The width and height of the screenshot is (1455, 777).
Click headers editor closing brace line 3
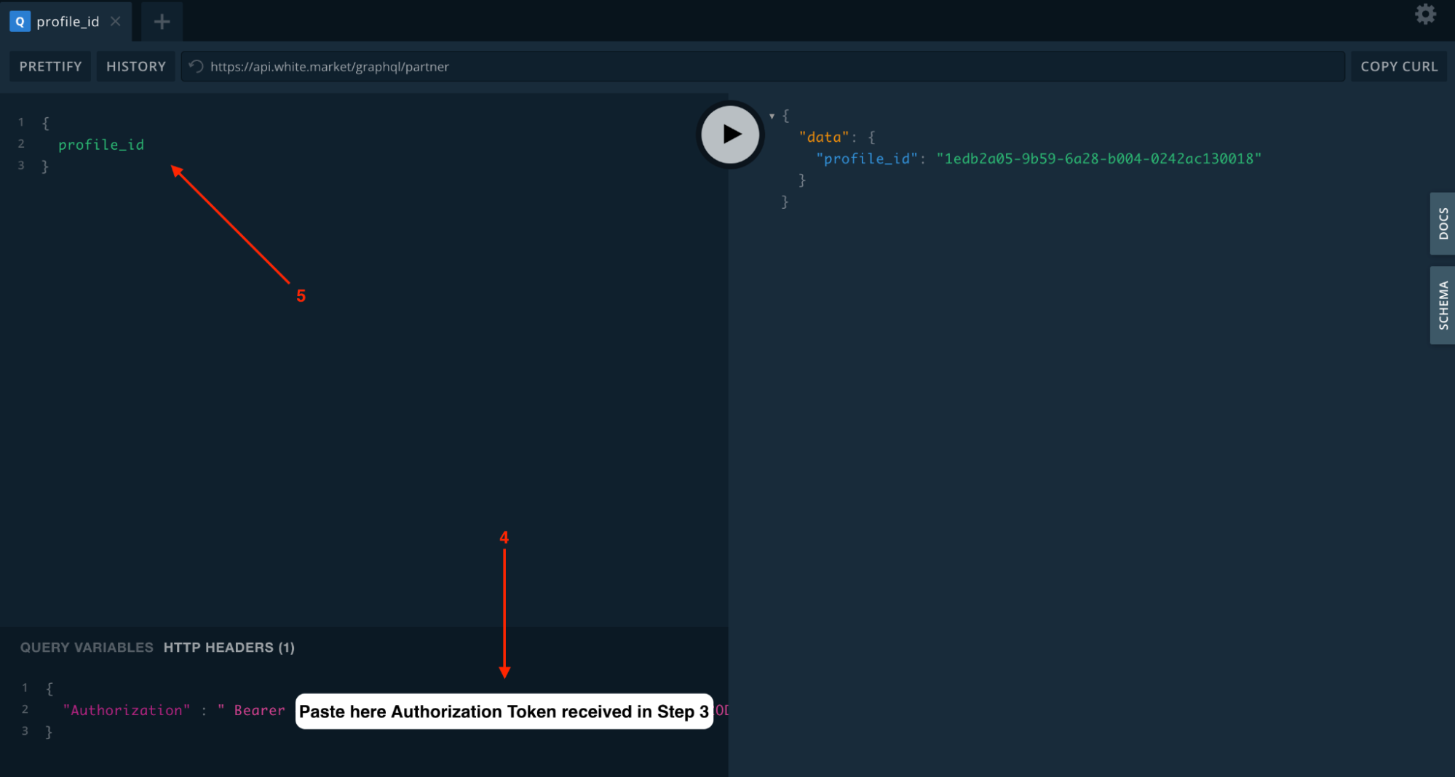click(x=49, y=732)
